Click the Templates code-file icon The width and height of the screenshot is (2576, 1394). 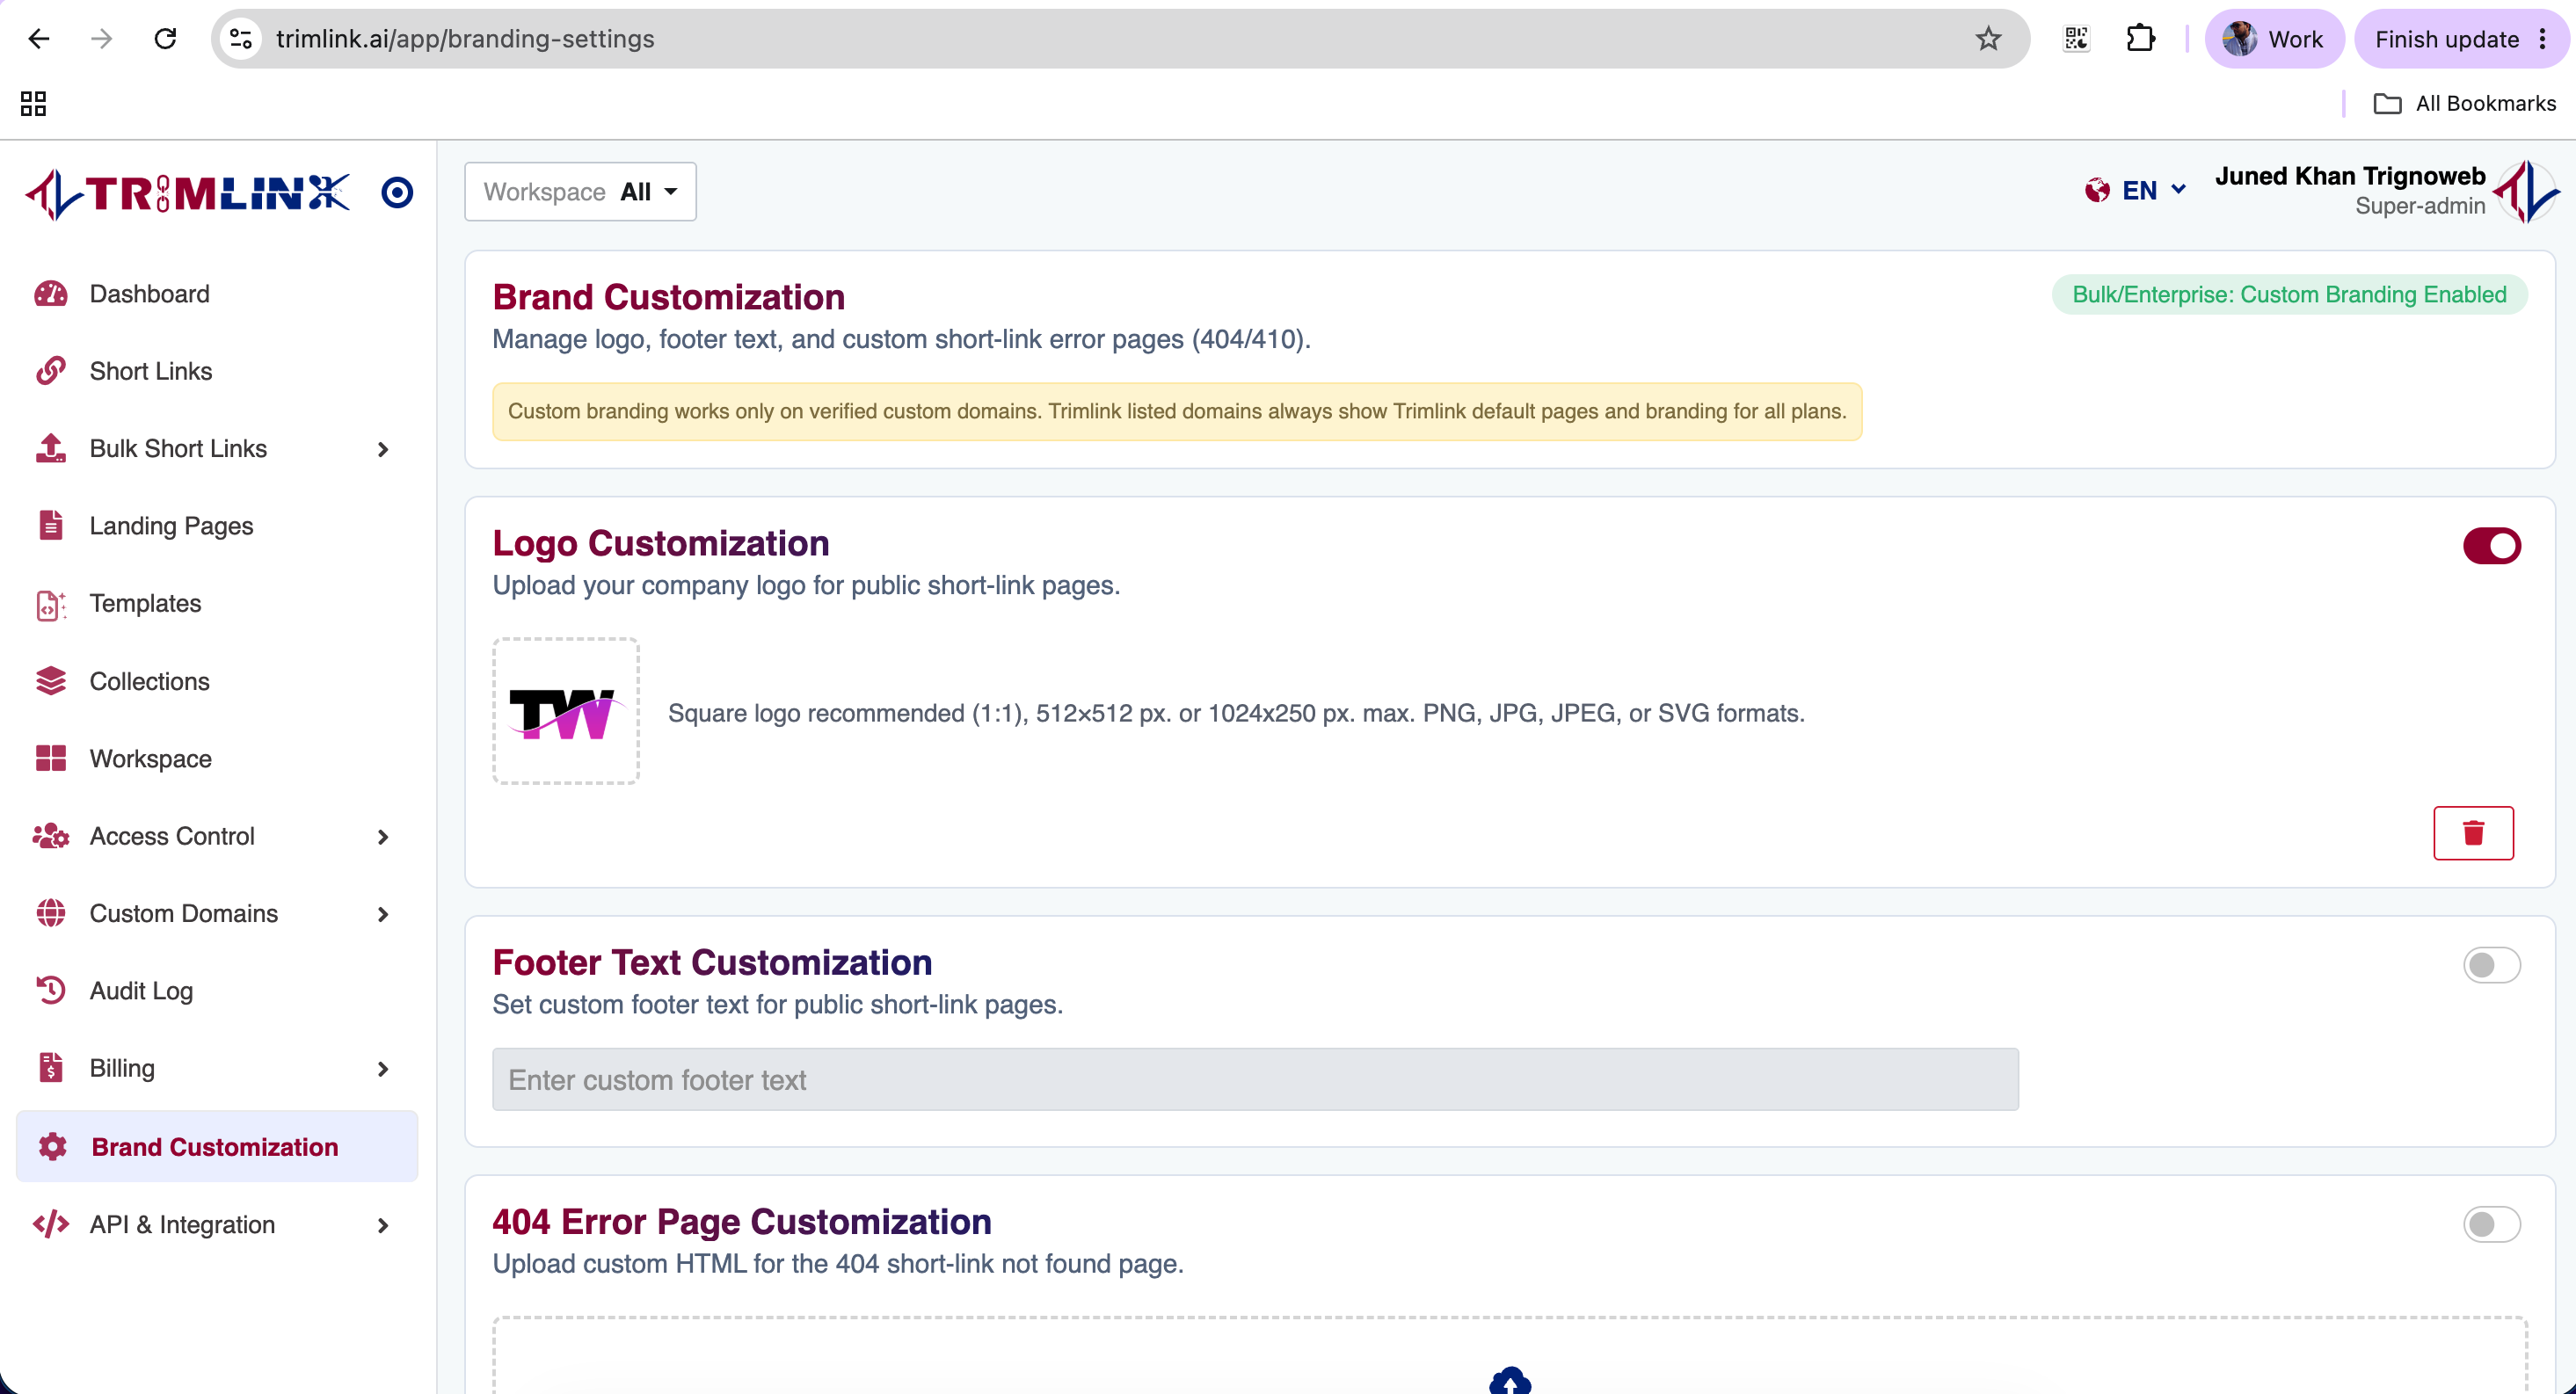click(x=51, y=603)
